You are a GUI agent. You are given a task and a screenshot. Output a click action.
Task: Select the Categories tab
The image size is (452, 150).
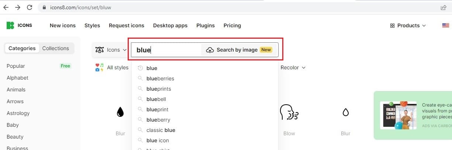click(22, 48)
